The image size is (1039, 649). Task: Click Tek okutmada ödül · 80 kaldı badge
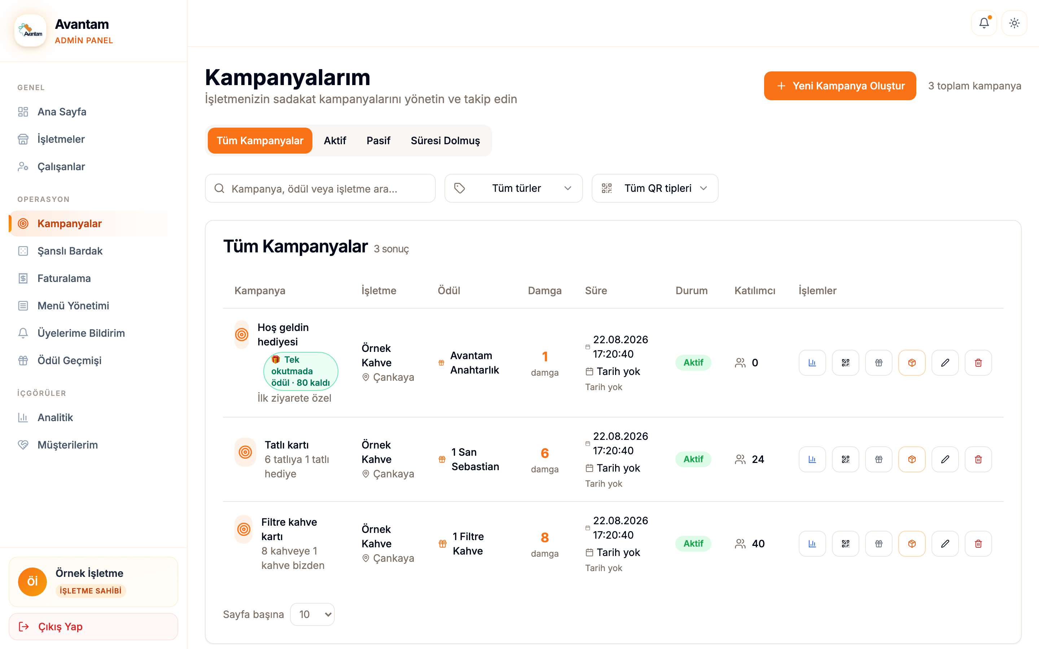[301, 371]
